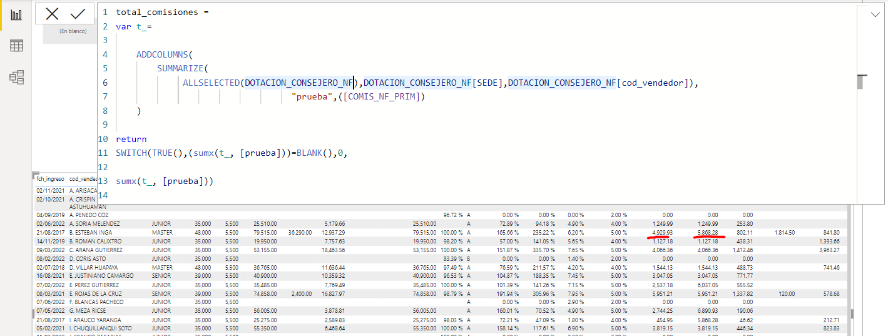888x336 pixels.
Task: Click the value 36,290.00
Action: [x=300, y=232]
